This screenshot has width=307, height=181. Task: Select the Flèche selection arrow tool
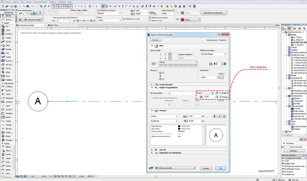tap(8, 16)
